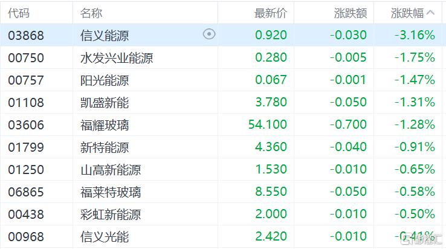Viewport: 446px width, 249px height.
Task: Click percent change -1.31%
Action: pyautogui.click(x=415, y=102)
